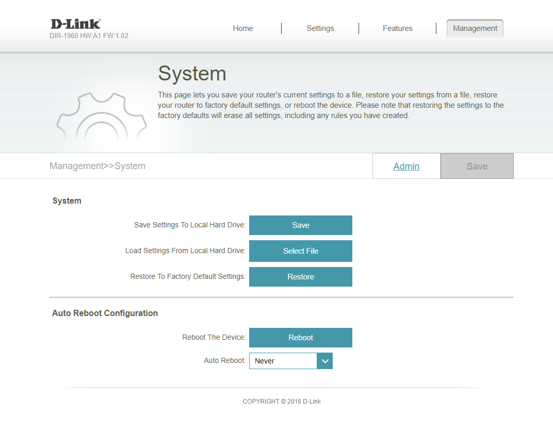The height and width of the screenshot is (432, 553).
Task: Click the 'Management>>System' breadcrumb text
Action: coord(97,166)
